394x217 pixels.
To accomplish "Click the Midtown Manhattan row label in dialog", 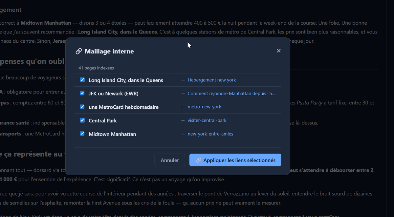I will 112,134.
